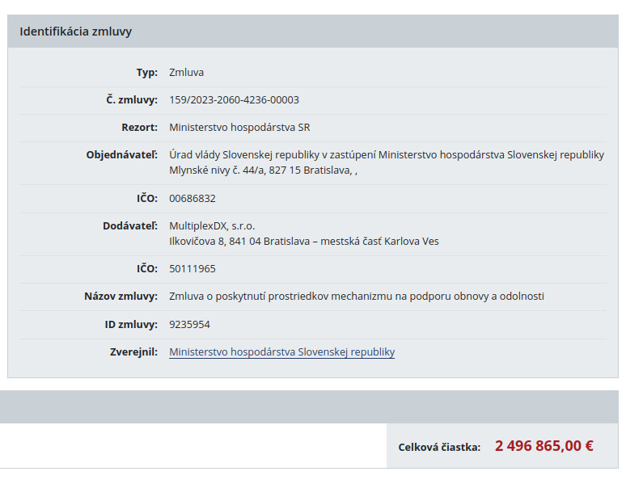626x484 pixels.
Task: Click the Mlynské nivy address line
Action: click(x=263, y=170)
